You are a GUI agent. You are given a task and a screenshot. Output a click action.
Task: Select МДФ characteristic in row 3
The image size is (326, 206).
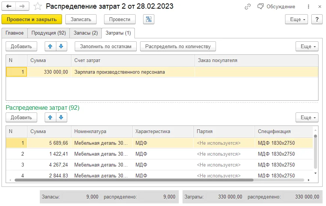tap(163, 165)
